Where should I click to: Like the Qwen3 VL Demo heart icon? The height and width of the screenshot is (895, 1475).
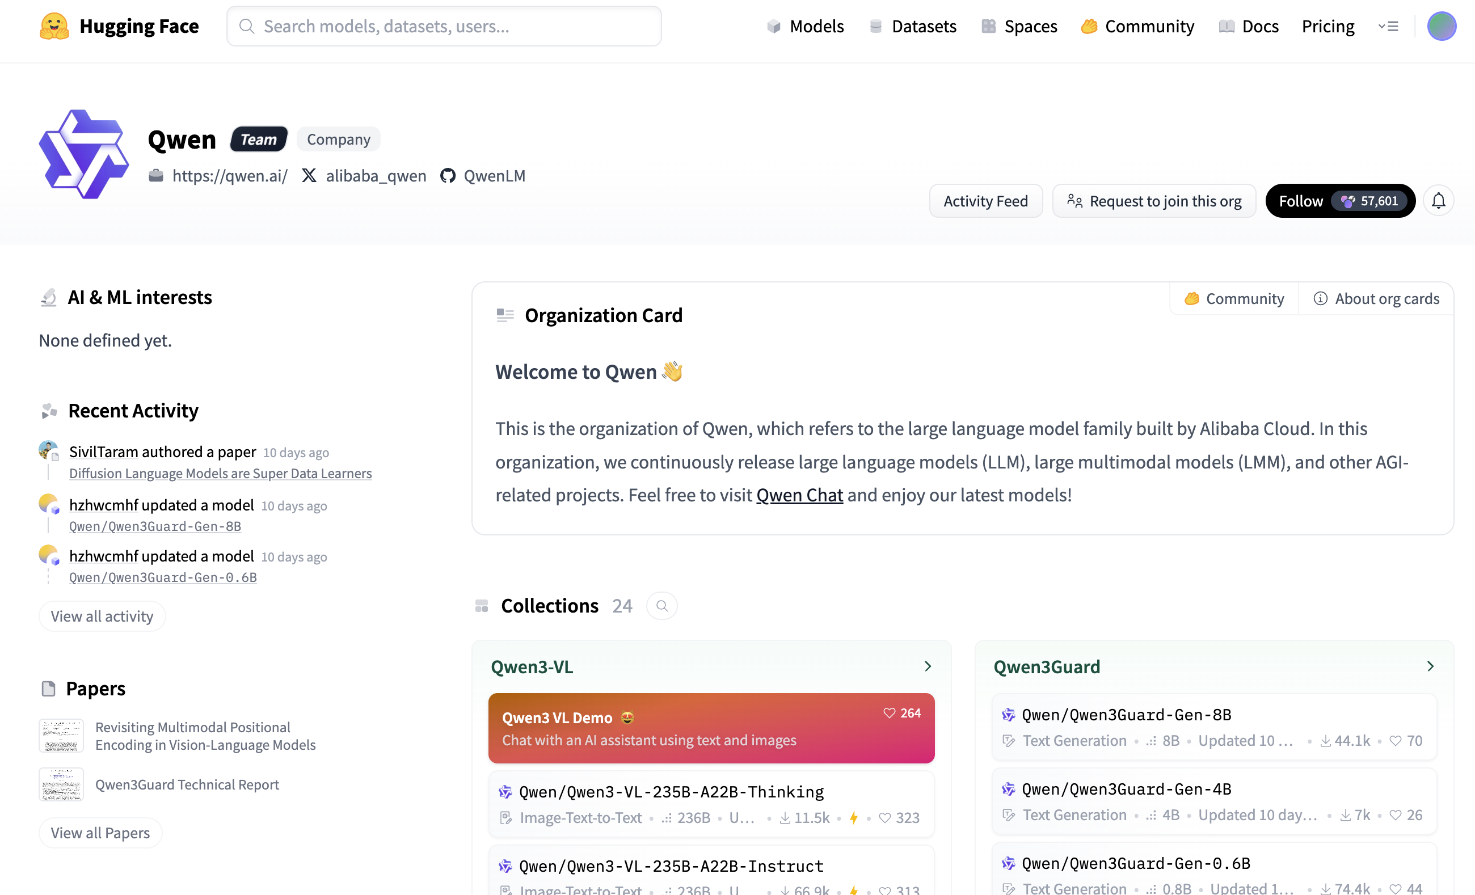[x=890, y=712]
